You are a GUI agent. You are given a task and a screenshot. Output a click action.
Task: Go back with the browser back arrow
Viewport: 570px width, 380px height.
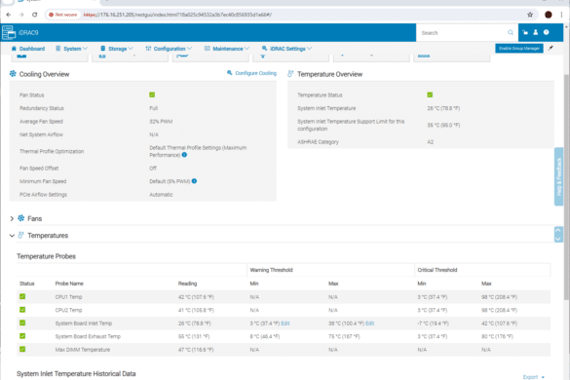[x=9, y=15]
